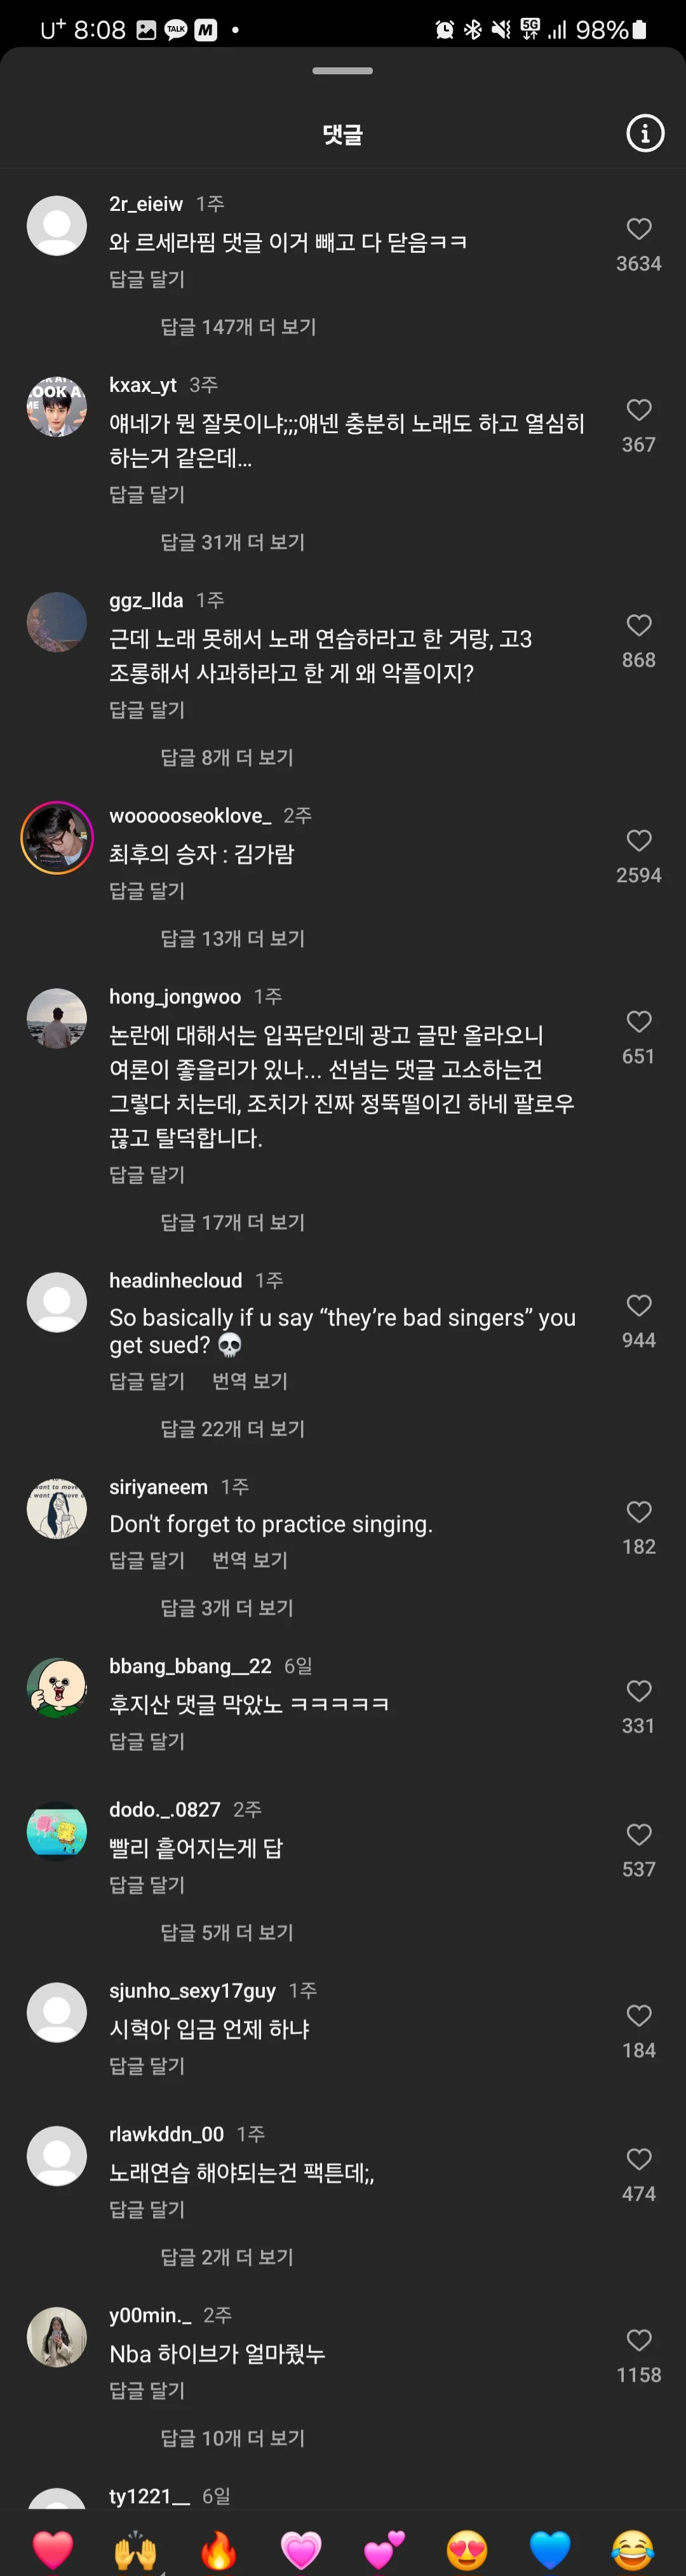Open hong_jongwoo's profile username
The width and height of the screenshot is (686, 2576).
(x=175, y=997)
